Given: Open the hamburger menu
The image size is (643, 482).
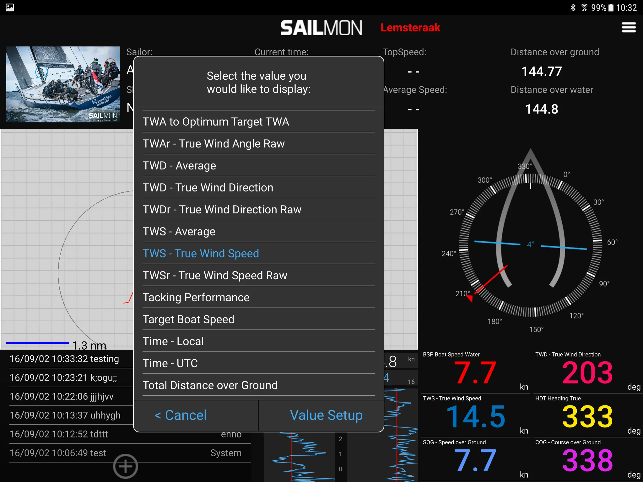Looking at the screenshot, I should pyautogui.click(x=629, y=27).
